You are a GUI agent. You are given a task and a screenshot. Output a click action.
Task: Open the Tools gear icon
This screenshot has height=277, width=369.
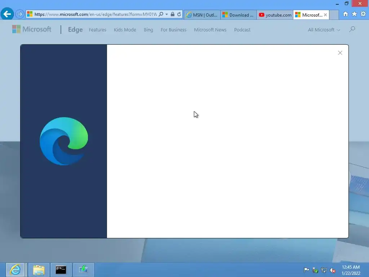(363, 14)
